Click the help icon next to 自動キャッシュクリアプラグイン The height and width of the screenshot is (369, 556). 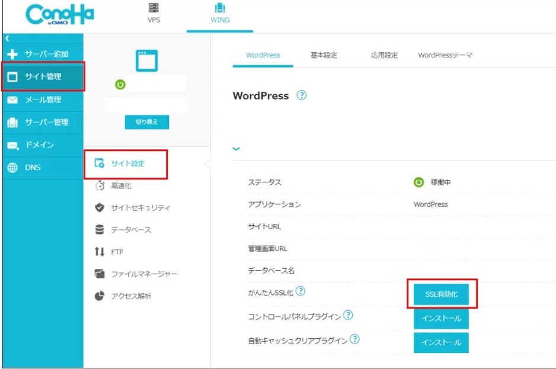(354, 339)
